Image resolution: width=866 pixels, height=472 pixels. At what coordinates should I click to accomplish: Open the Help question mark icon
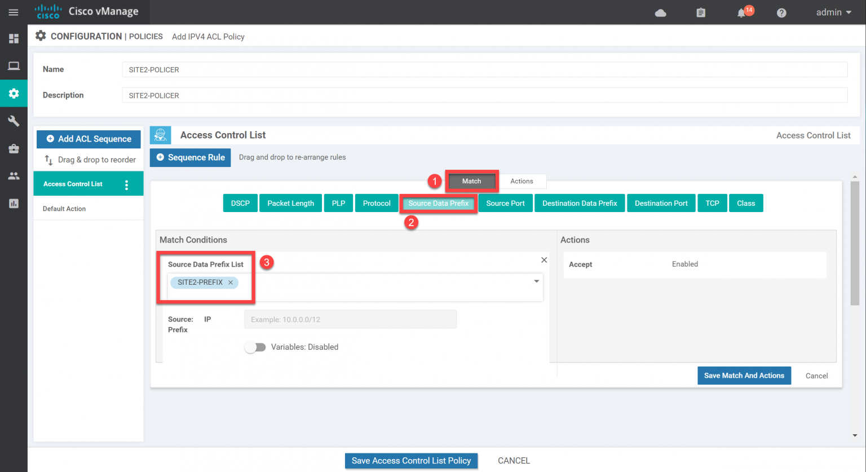tap(781, 12)
